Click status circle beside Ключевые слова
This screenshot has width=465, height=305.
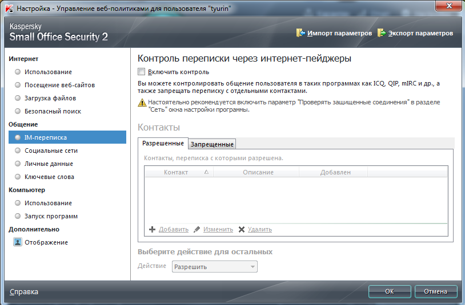tap(18, 177)
